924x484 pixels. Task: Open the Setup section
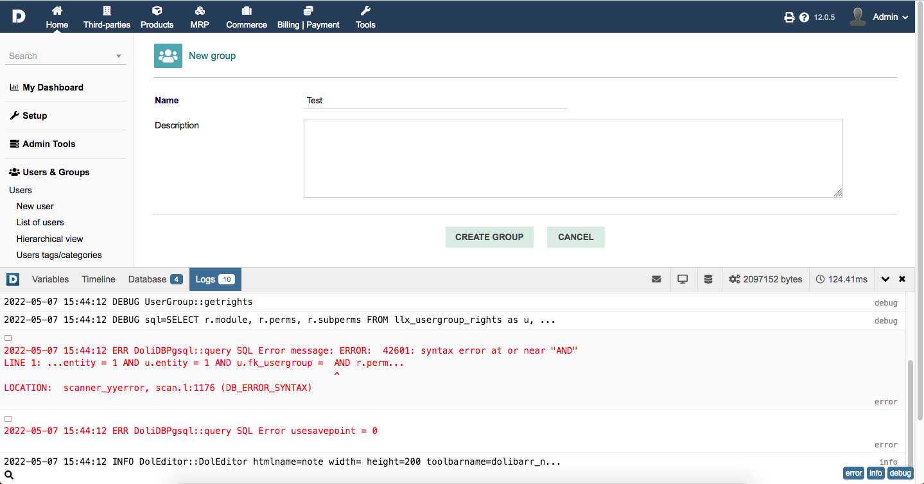click(x=28, y=116)
